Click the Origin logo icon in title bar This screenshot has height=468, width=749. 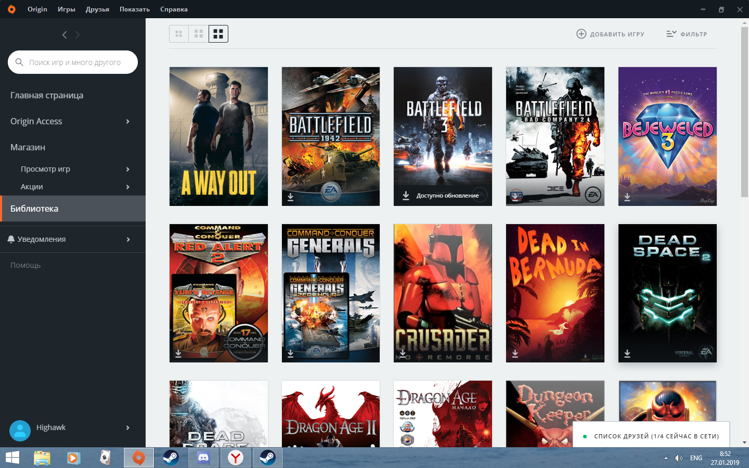click(x=11, y=9)
